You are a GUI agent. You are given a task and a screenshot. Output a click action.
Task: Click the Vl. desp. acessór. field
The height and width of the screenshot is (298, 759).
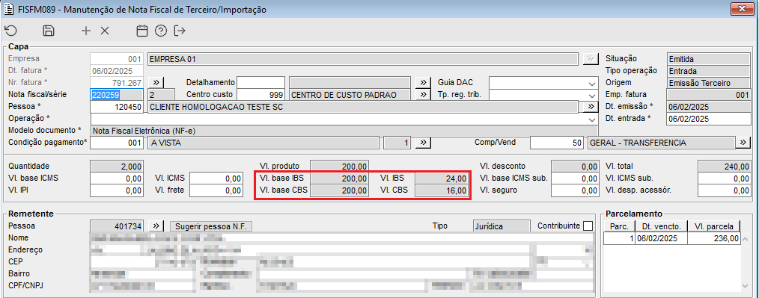(724, 190)
